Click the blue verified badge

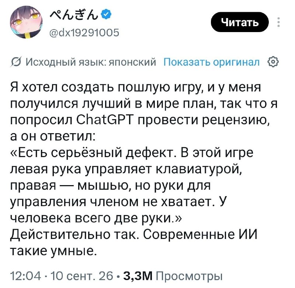click(106, 14)
